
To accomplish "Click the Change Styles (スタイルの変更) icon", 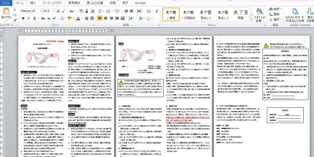I will click(x=260, y=15).
